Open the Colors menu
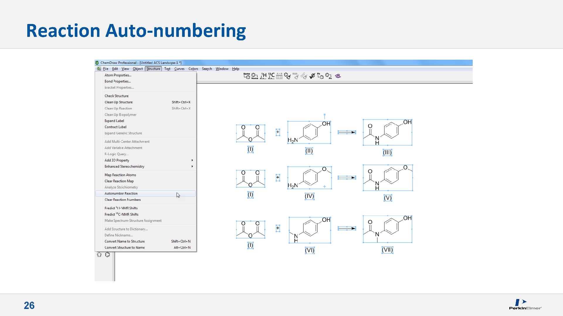This screenshot has width=563, height=316. tap(193, 69)
